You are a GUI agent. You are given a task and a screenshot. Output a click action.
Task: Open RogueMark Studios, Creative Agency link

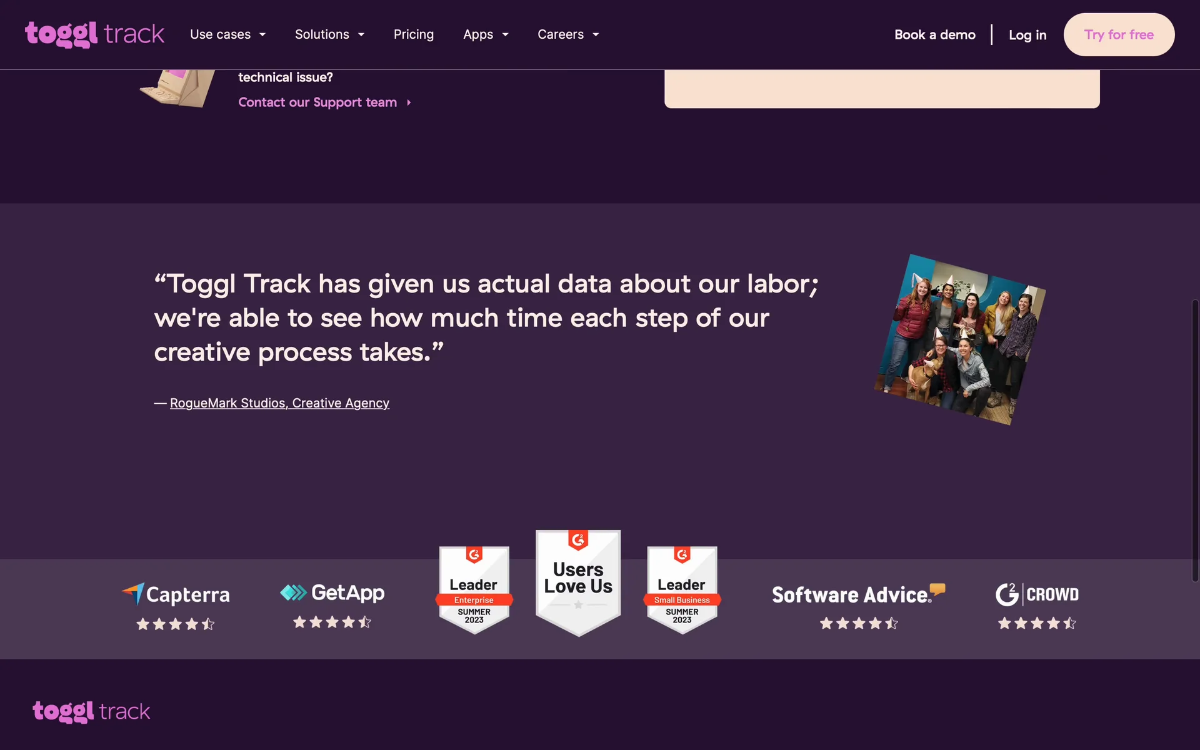pyautogui.click(x=279, y=403)
